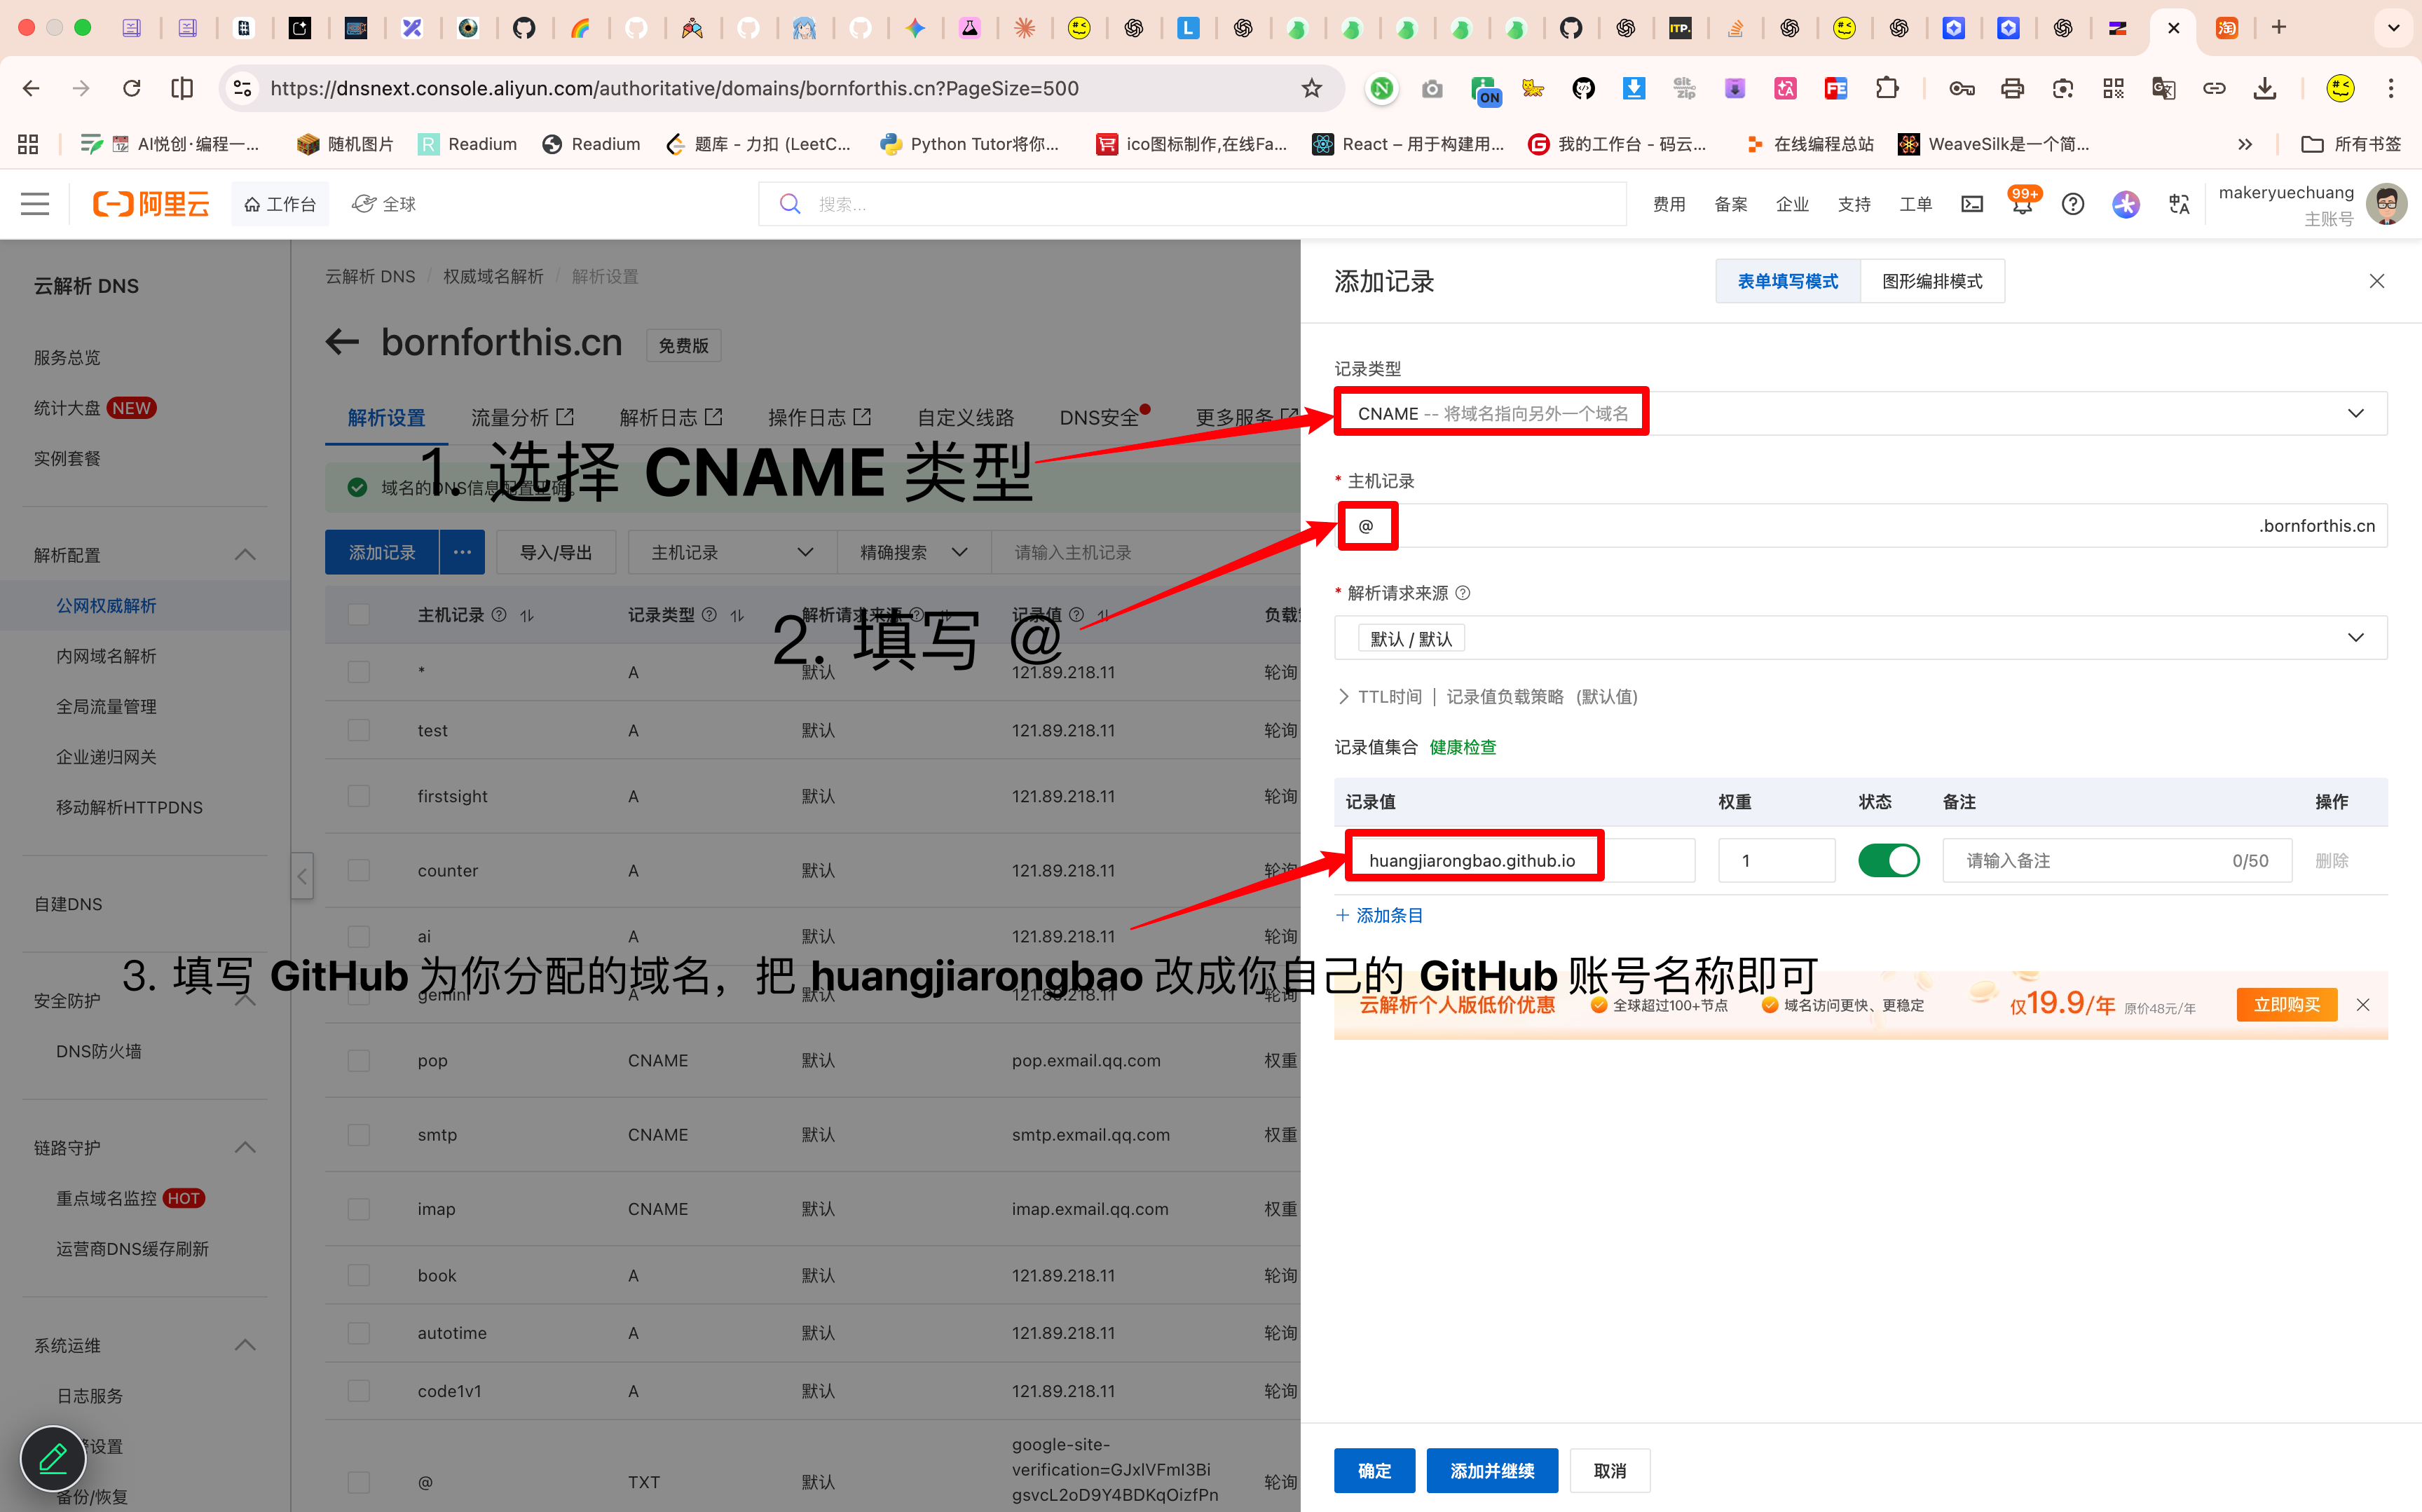Click the help icon beside 记录类型 column header
The width and height of the screenshot is (2422, 1512).
point(709,614)
